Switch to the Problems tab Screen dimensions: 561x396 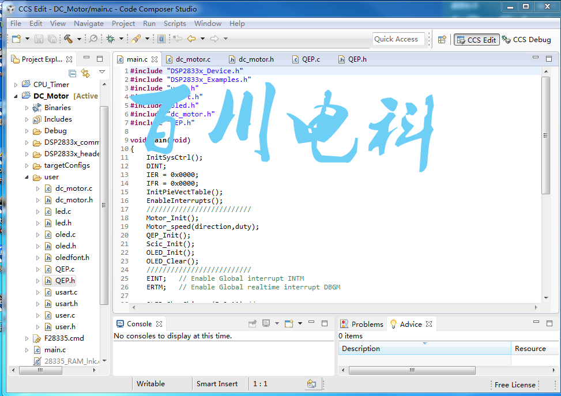click(x=362, y=324)
